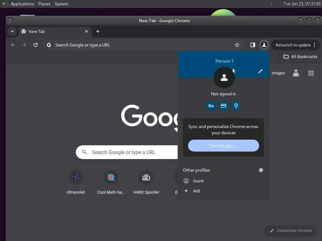Open the side panel icon
This screenshot has height=241, width=322.
tap(253, 45)
